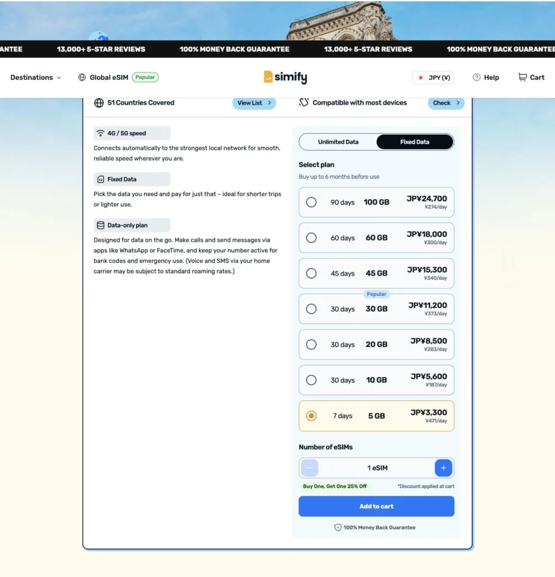Click the Compatible with most devices text
This screenshot has width=555, height=577.
[x=360, y=103]
